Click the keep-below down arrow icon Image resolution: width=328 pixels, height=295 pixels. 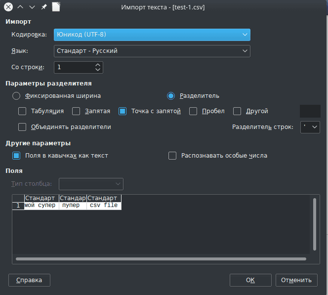coord(32,7)
